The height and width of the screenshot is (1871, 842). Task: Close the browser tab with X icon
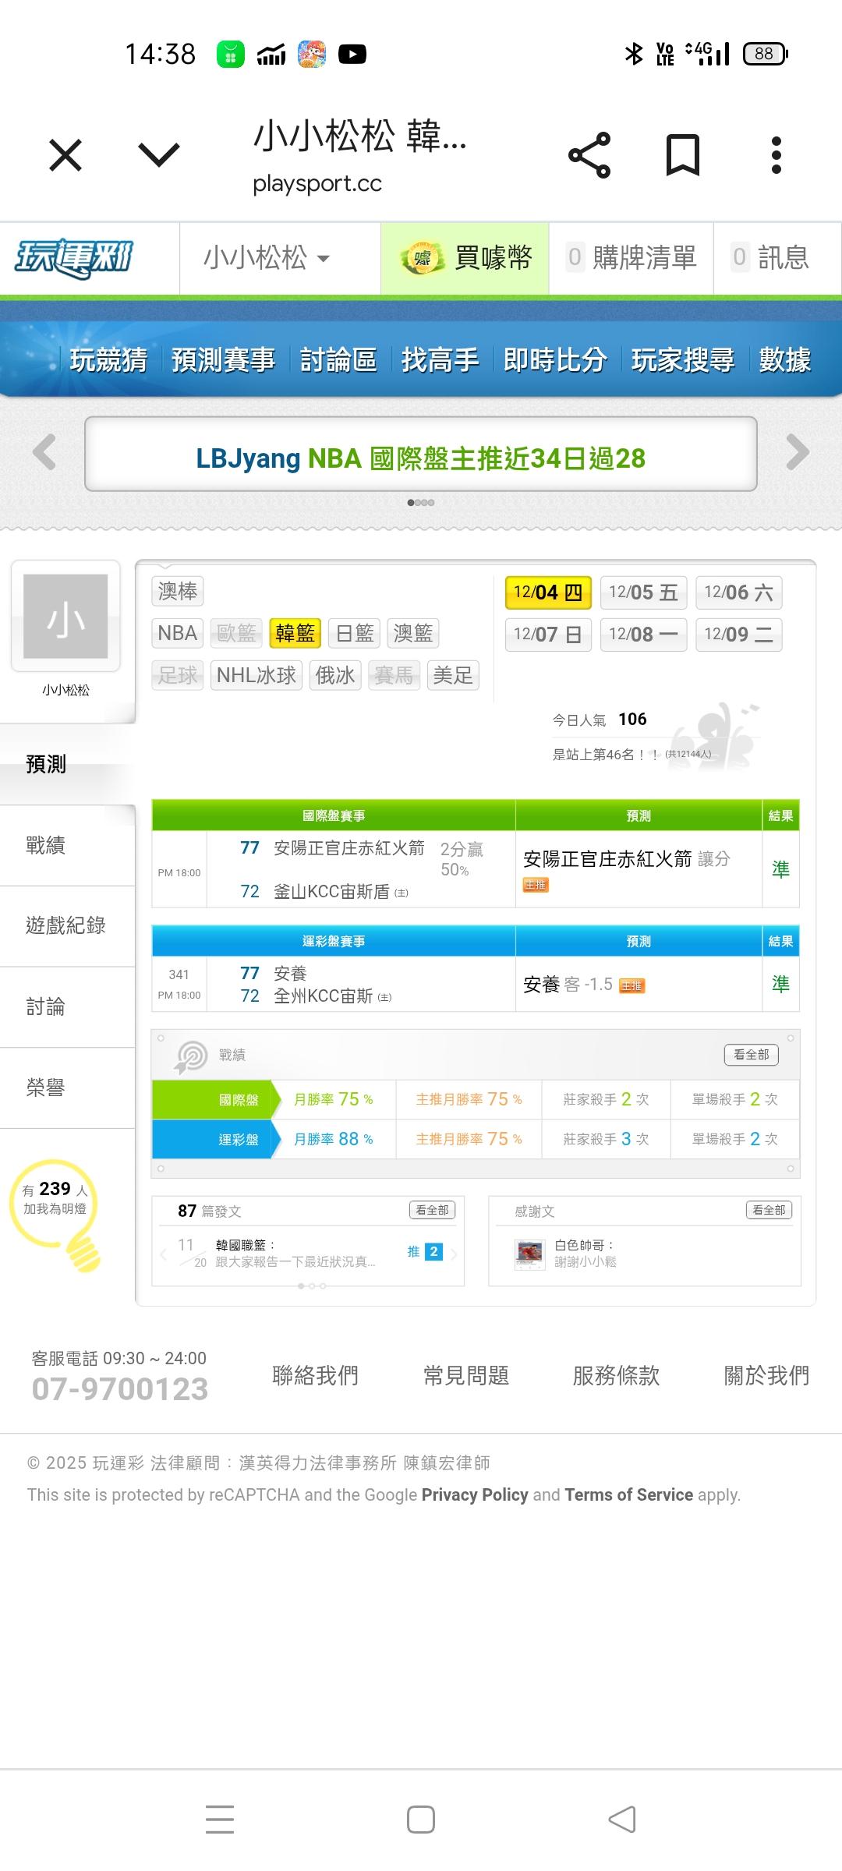[x=65, y=155]
